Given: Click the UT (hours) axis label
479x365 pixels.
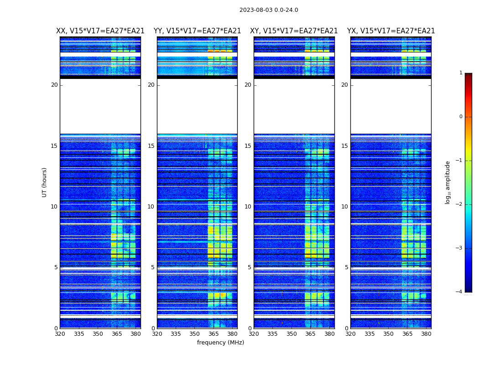Looking at the screenshot, I should pyautogui.click(x=44, y=182).
